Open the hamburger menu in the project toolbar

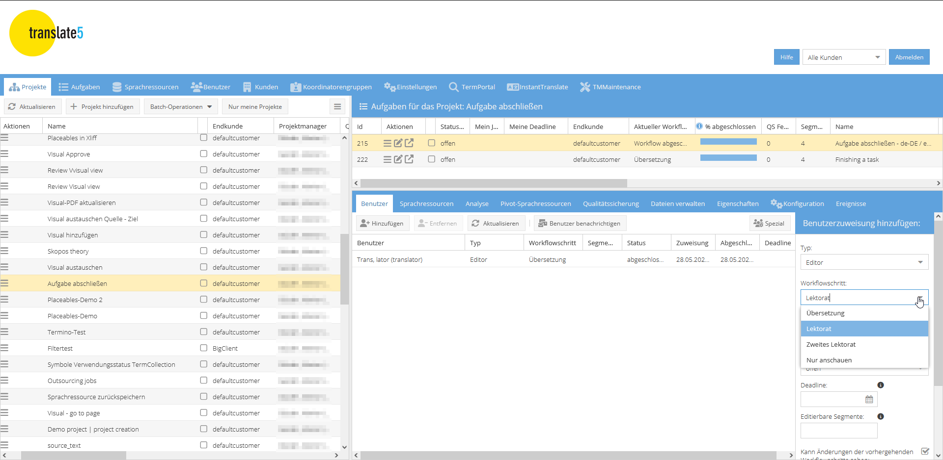337,106
